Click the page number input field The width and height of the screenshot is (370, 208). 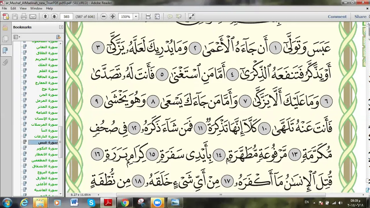click(66, 16)
